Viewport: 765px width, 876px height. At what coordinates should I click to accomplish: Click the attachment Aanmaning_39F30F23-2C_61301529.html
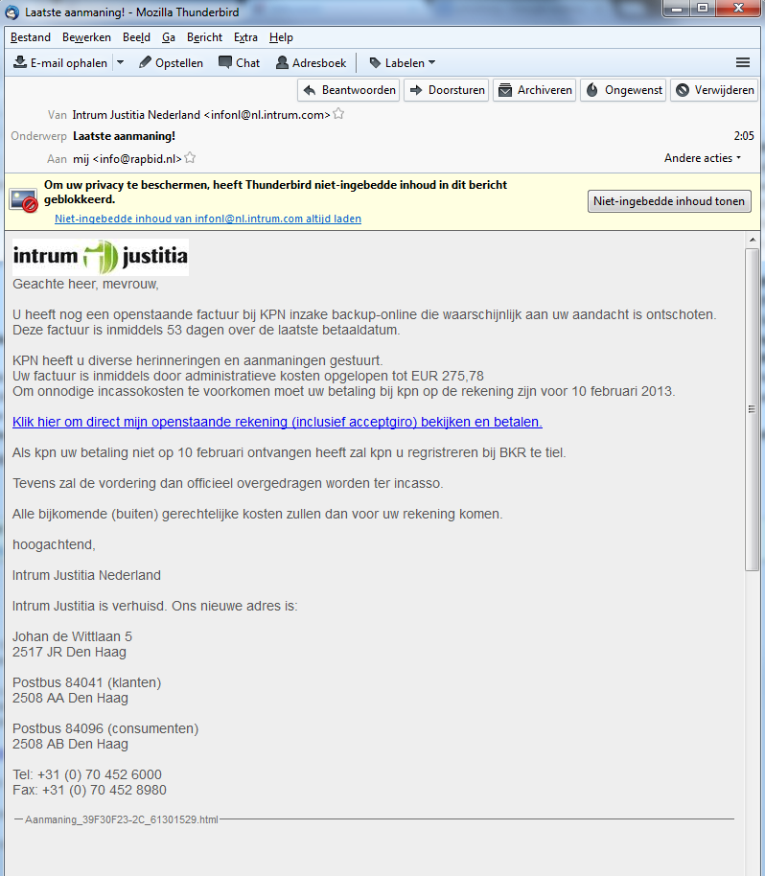click(122, 819)
